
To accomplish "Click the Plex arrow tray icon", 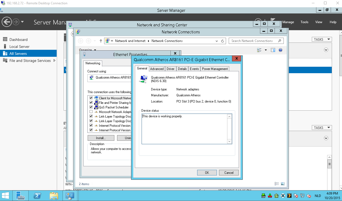I will tap(289, 196).
